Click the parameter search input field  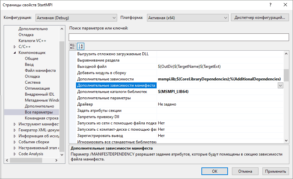[179, 37]
